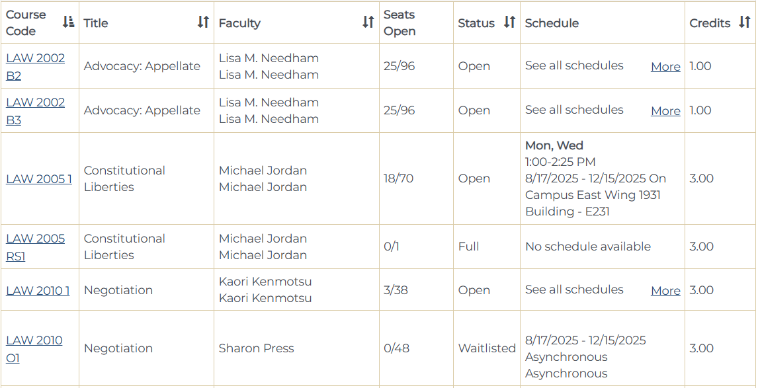
Task: Toggle Status column sort icon
Action: (509, 22)
